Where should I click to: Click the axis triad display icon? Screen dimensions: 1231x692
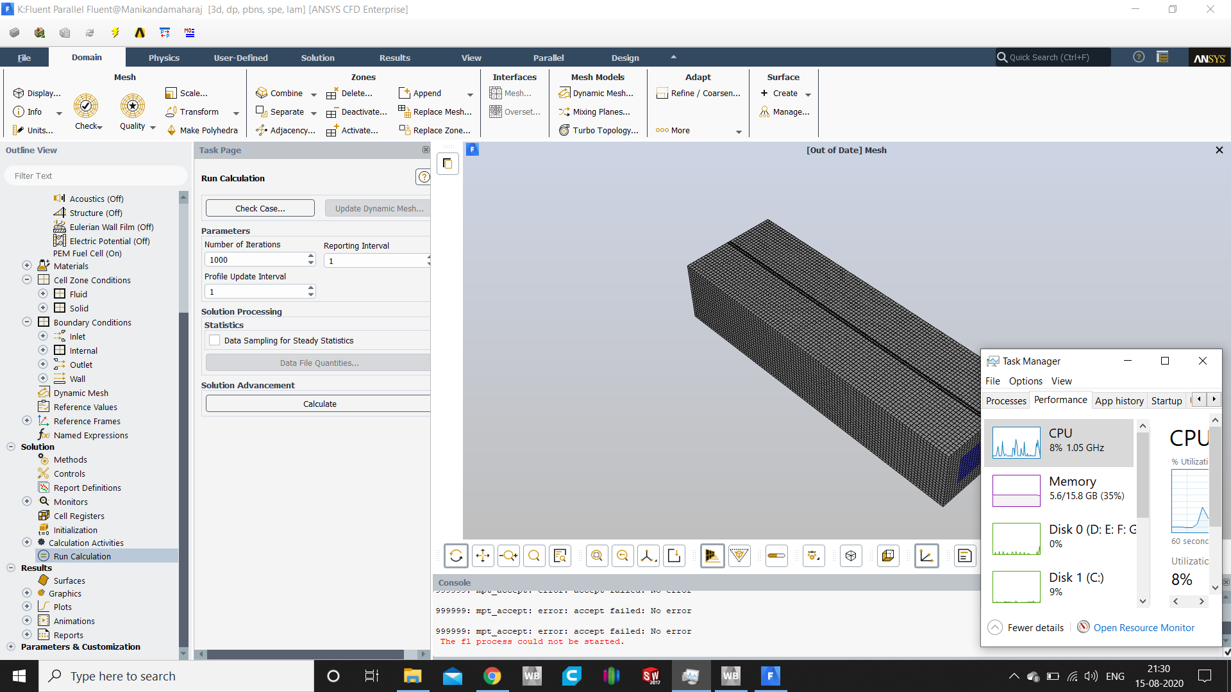[926, 556]
